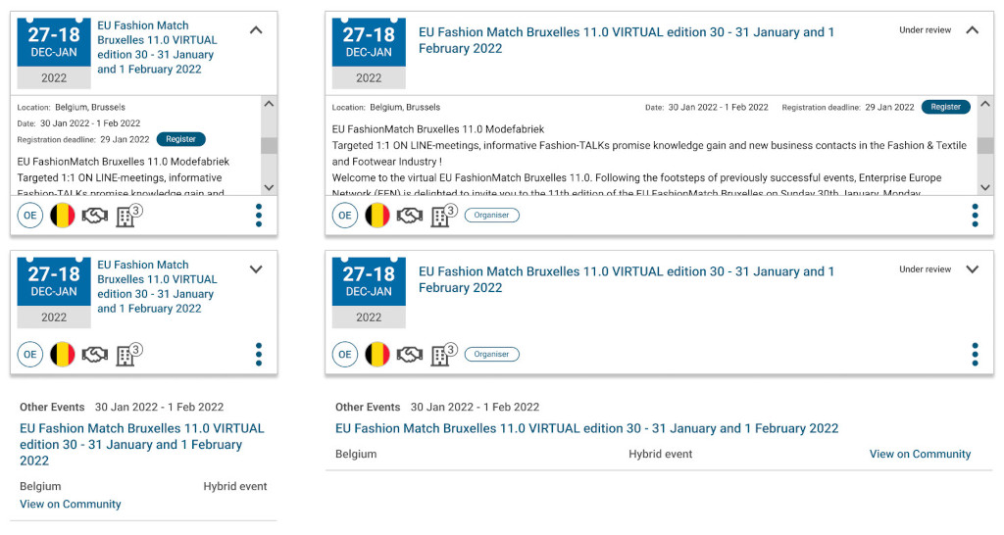1004x535 pixels.
Task: Click building icon in narrow expanded card
Action: (x=128, y=216)
